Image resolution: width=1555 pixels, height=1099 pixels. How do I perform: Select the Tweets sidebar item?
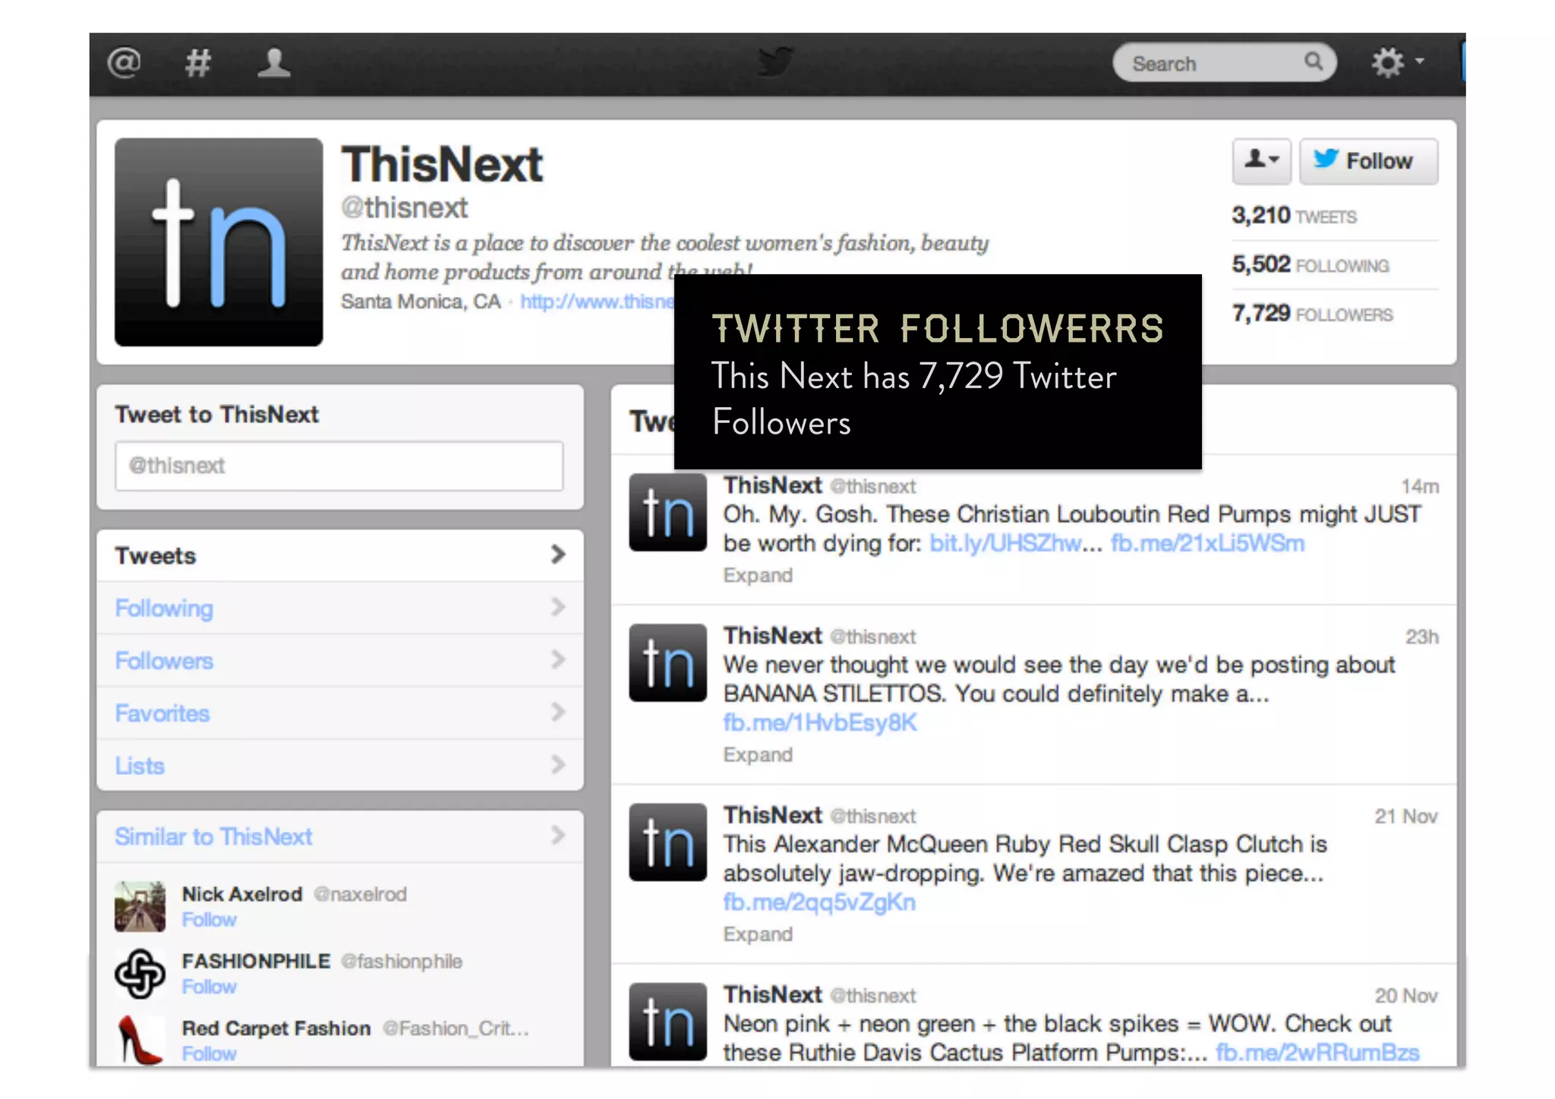pyautogui.click(x=156, y=556)
